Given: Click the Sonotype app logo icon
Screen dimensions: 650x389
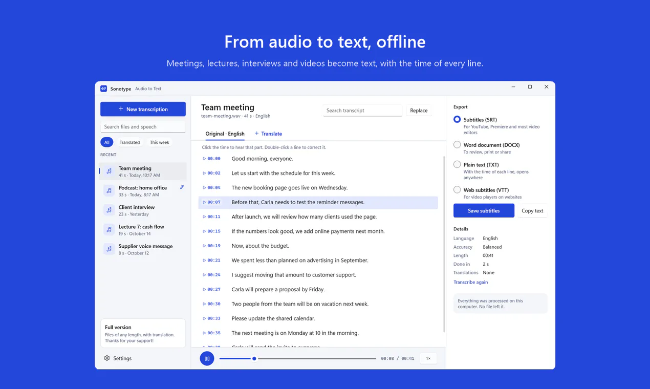Looking at the screenshot, I should tap(103, 89).
